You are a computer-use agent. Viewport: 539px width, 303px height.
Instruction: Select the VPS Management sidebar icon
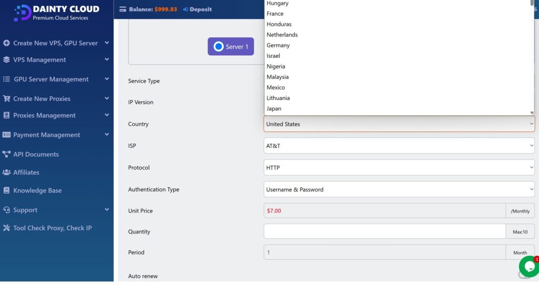pyautogui.click(x=6, y=59)
